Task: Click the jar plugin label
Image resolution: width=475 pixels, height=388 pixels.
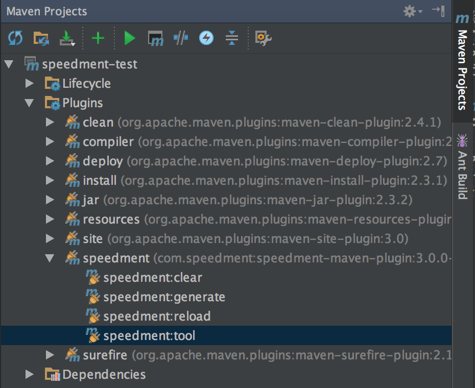Action: click(x=91, y=200)
